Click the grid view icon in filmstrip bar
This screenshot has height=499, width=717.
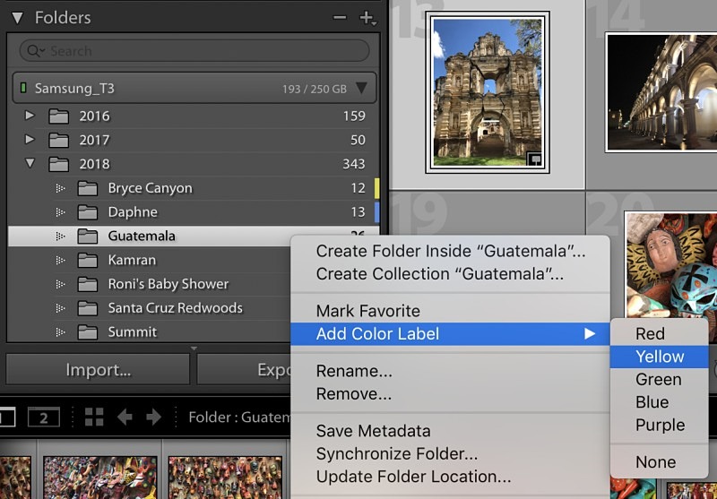tap(94, 417)
